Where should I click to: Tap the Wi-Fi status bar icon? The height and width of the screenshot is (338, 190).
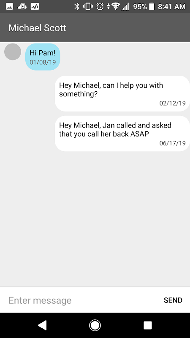tap(116, 7)
